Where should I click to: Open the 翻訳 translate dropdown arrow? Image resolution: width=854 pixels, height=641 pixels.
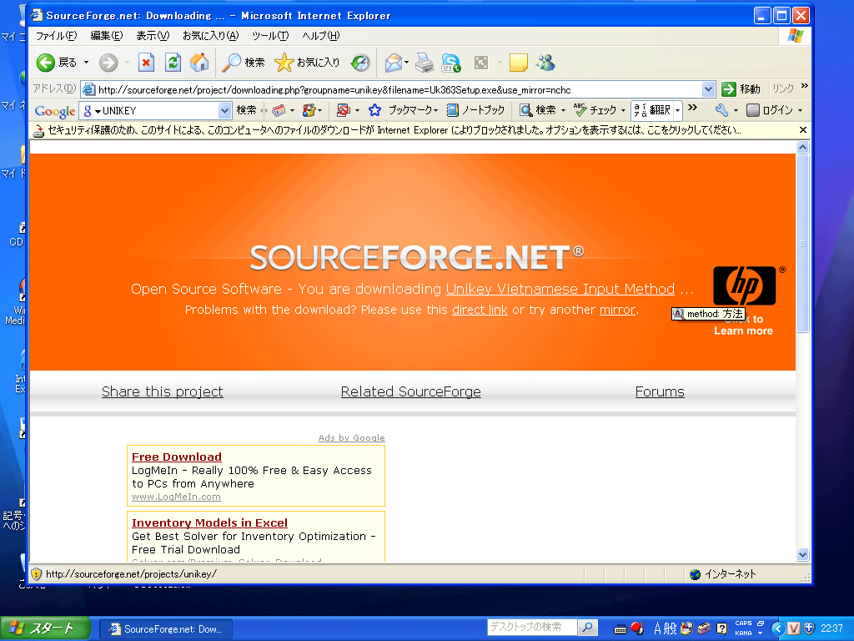click(677, 110)
